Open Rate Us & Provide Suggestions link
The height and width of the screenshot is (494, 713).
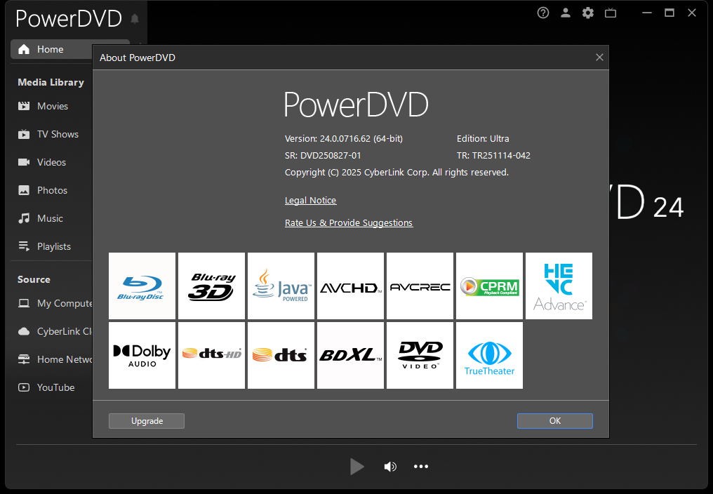349,223
